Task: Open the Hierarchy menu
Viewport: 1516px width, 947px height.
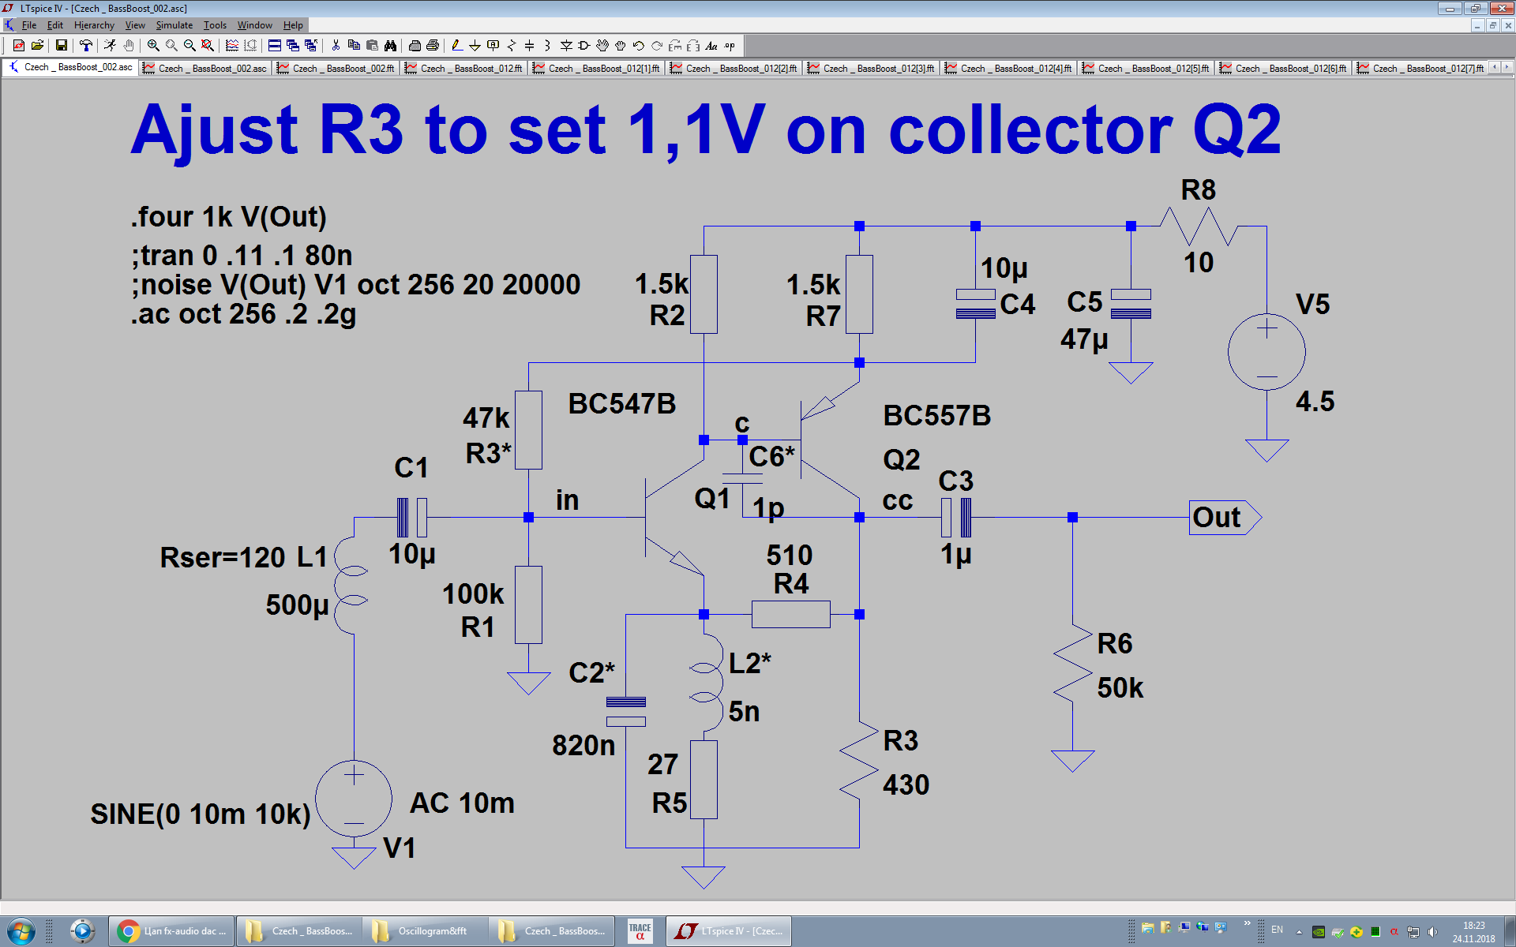Action: [x=94, y=25]
